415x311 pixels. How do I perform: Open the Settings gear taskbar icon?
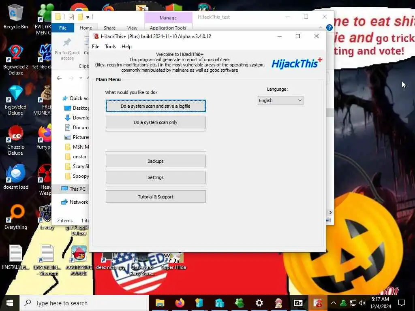259,303
